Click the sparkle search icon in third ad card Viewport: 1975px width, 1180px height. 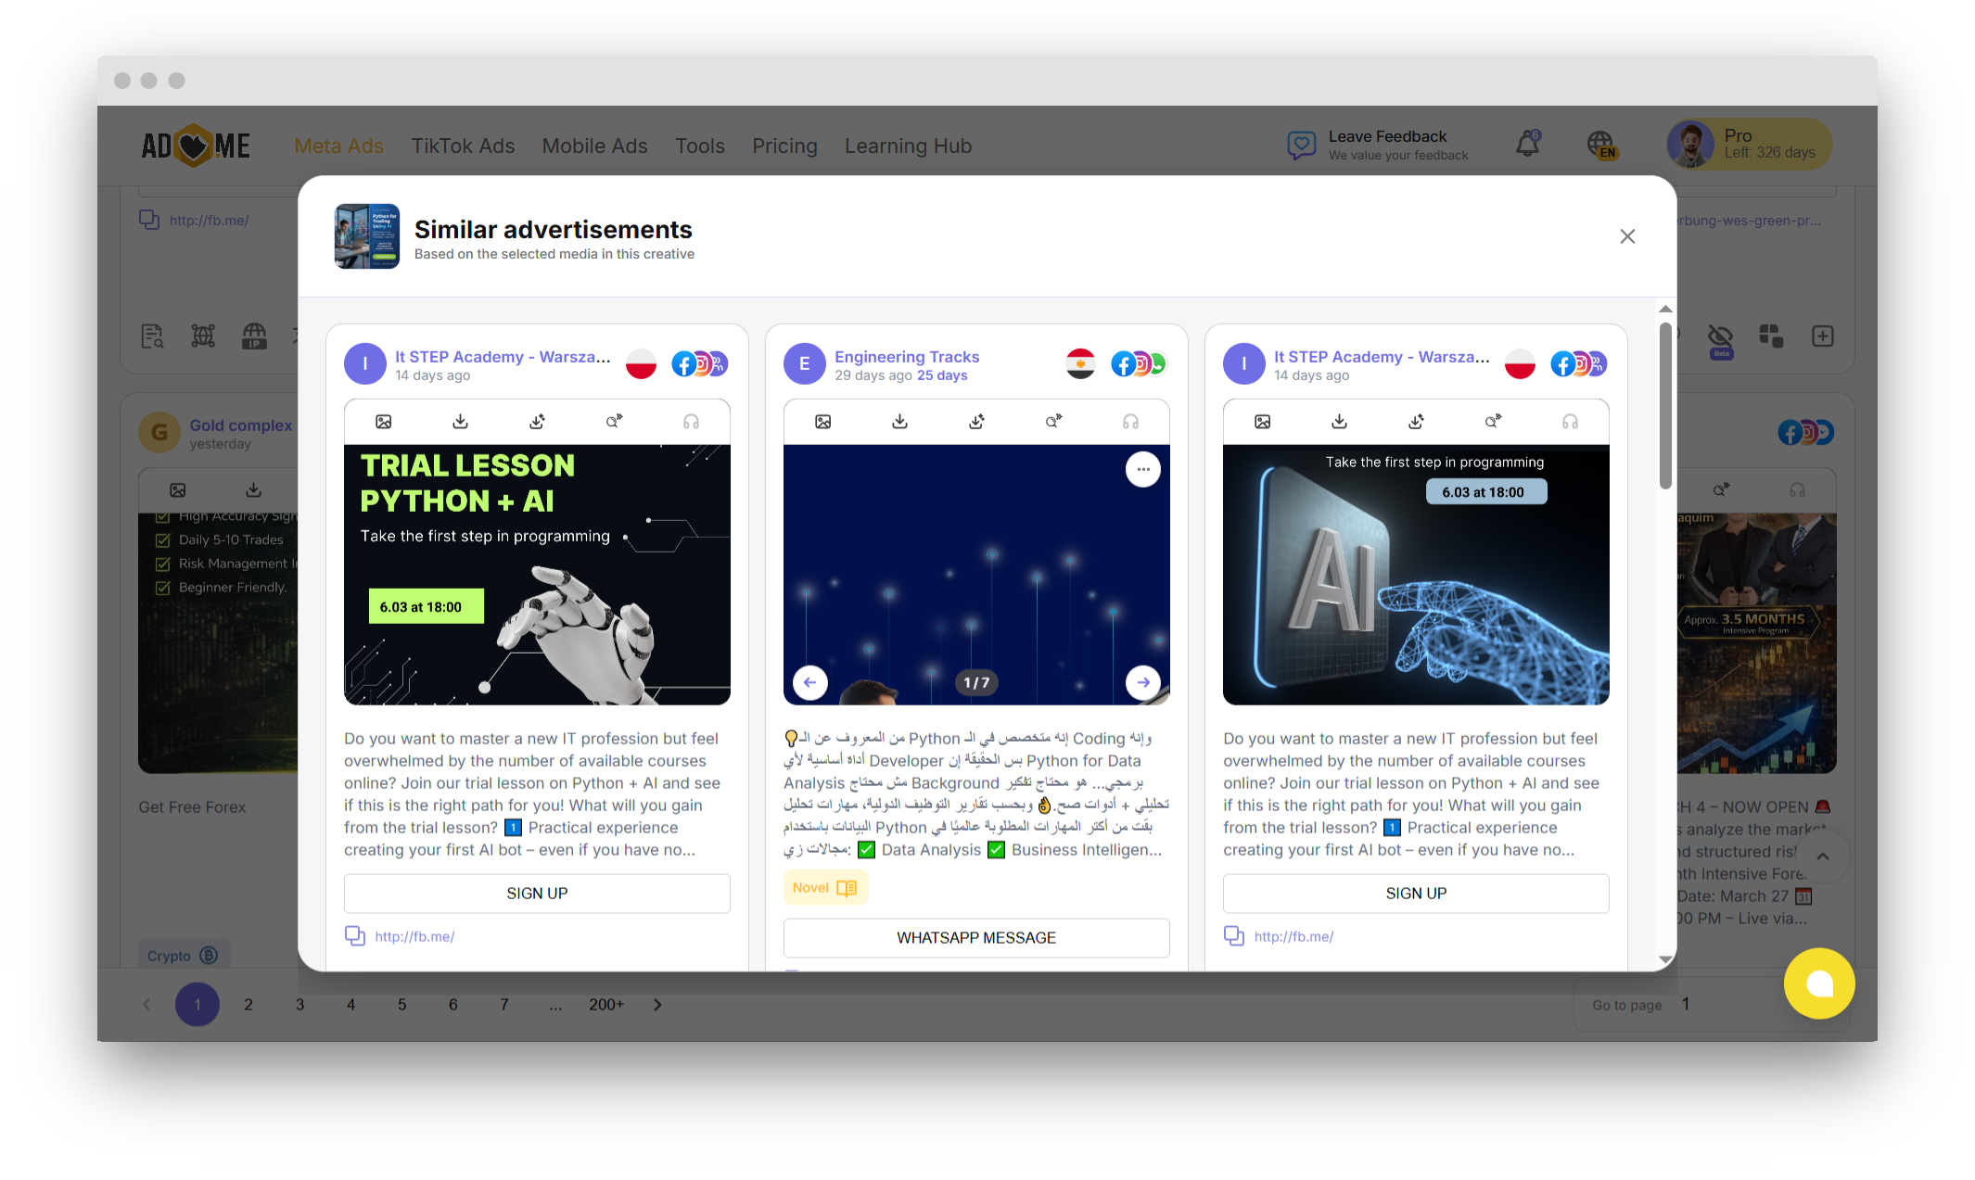coord(1493,422)
